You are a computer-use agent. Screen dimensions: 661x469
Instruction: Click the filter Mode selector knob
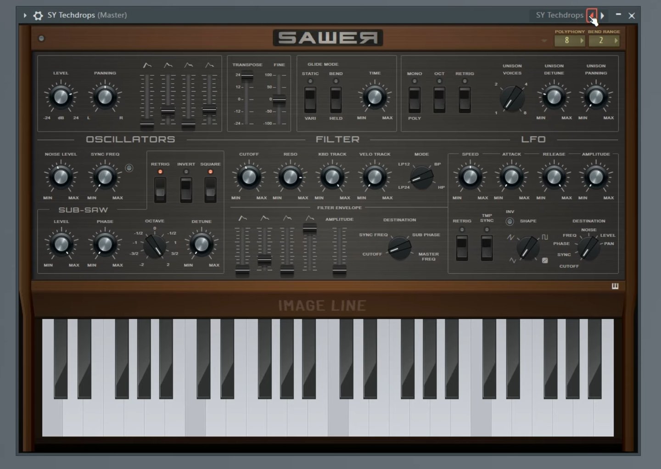[421, 177]
